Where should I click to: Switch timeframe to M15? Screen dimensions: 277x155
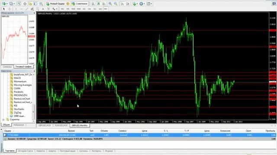pos(73,9)
